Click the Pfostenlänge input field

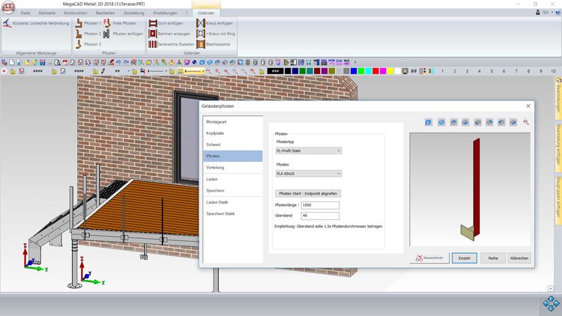[x=320, y=204]
